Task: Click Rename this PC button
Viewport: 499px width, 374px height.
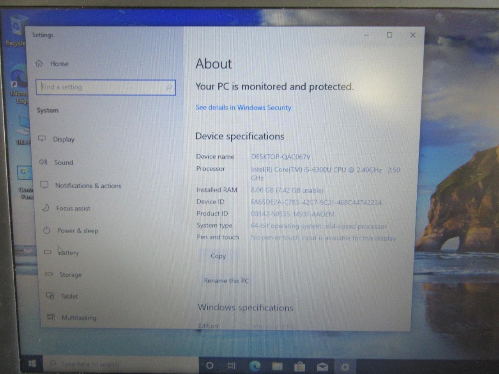Action: [x=226, y=280]
